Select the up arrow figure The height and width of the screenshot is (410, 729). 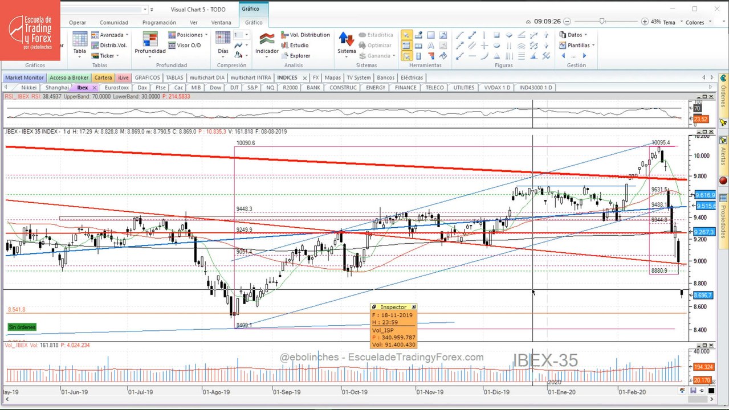pyautogui.click(x=546, y=35)
